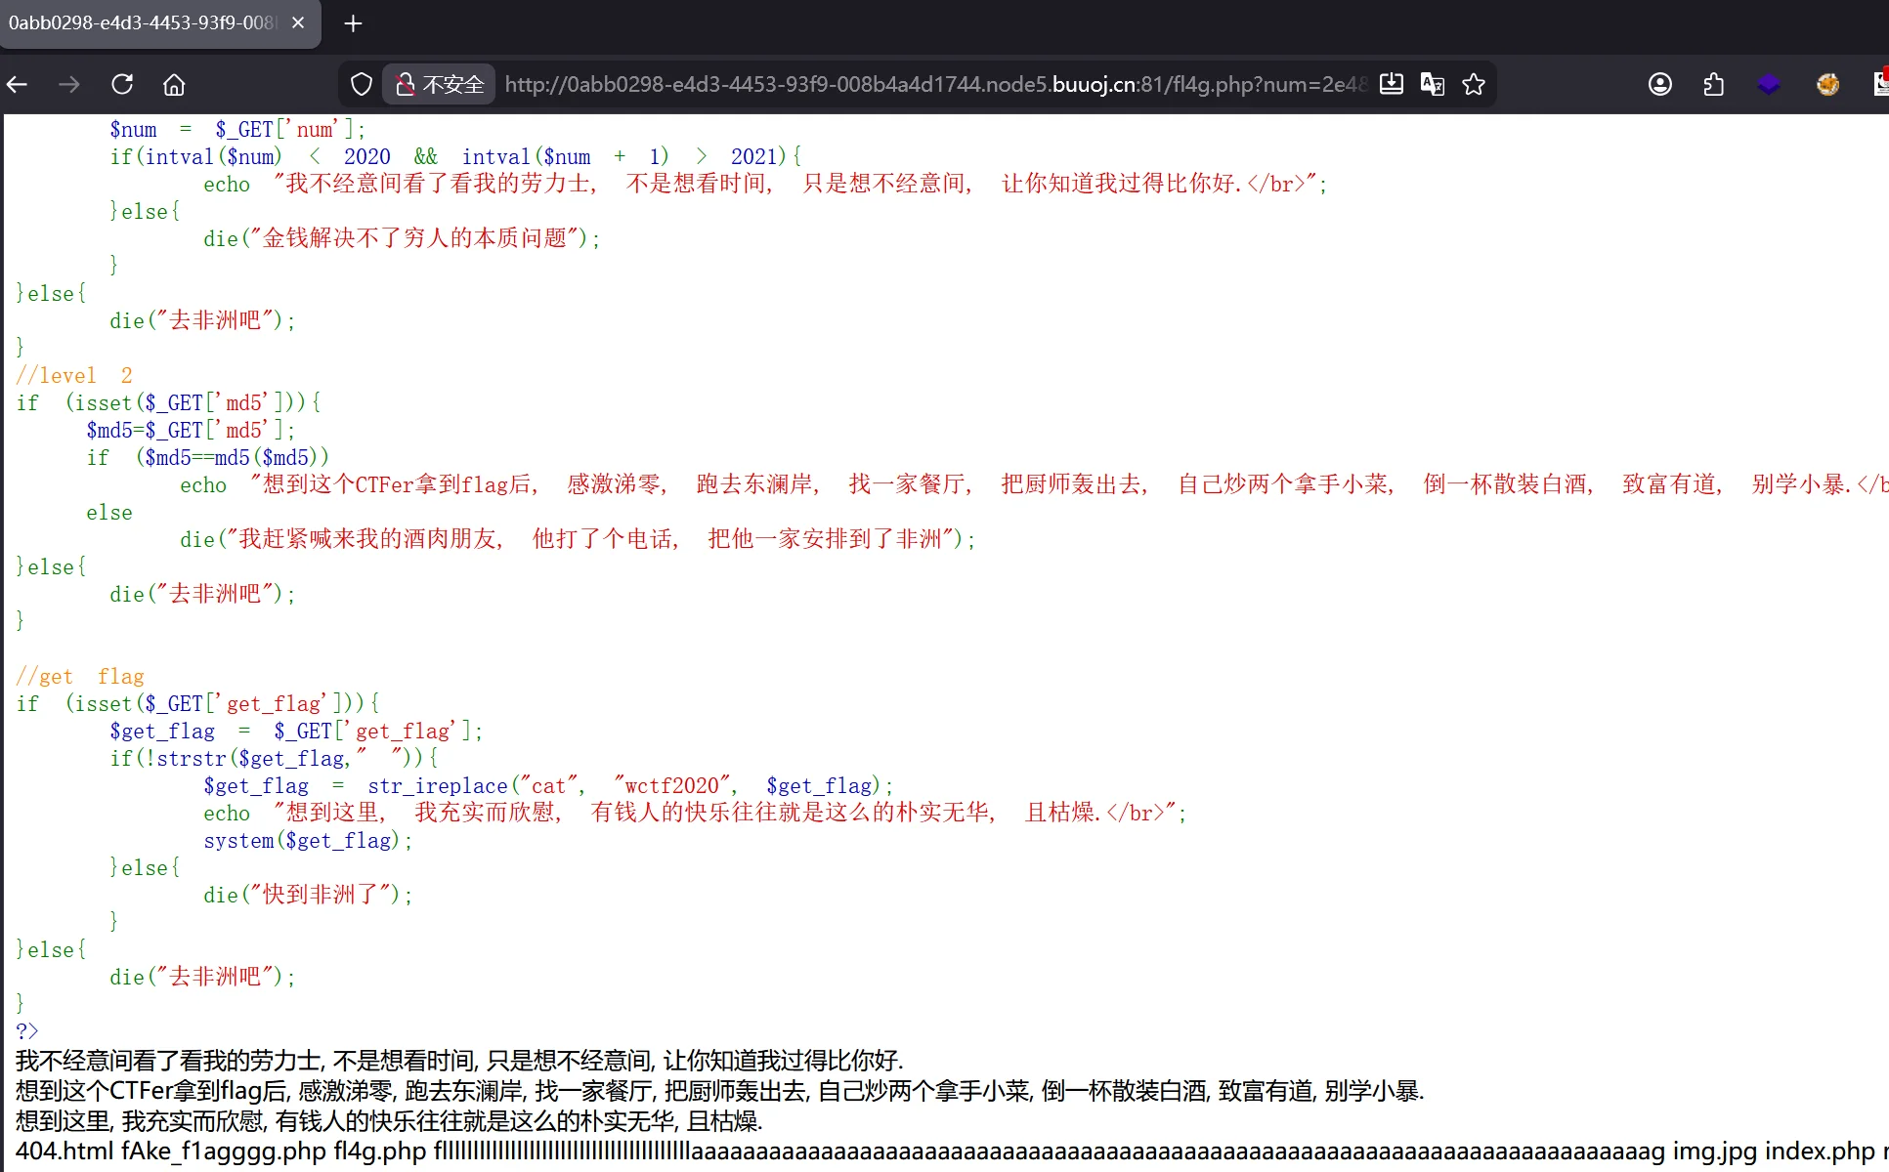
Task: Go to the browser home page
Action: coord(174,85)
